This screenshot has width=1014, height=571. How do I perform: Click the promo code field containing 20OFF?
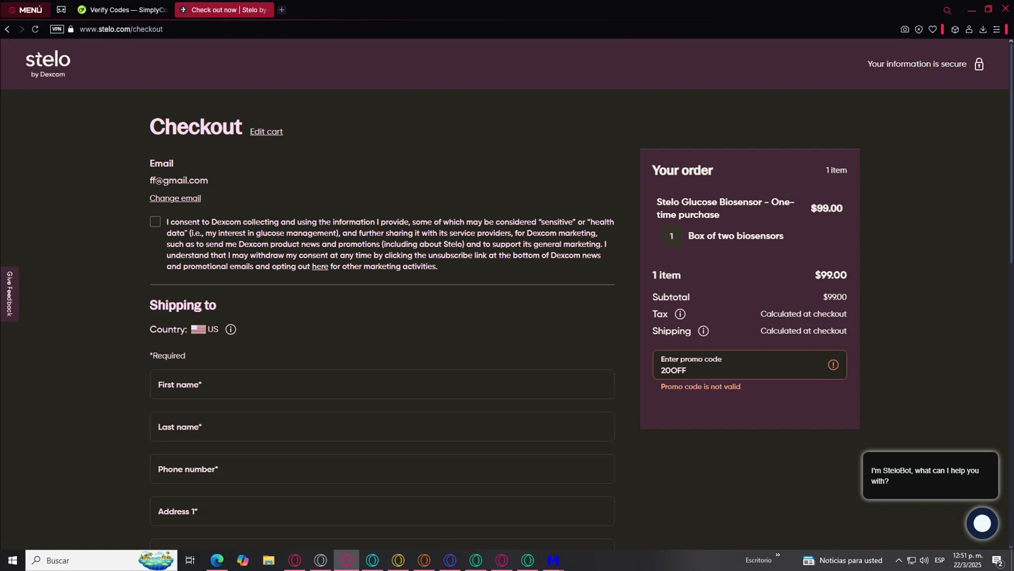749,365
